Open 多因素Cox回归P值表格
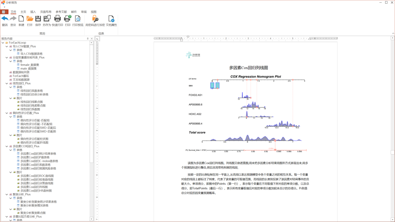The width and height of the screenshot is (395, 222). point(35,157)
